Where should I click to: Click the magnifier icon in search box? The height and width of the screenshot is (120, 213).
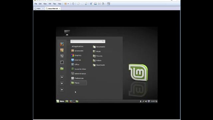tap(103, 41)
